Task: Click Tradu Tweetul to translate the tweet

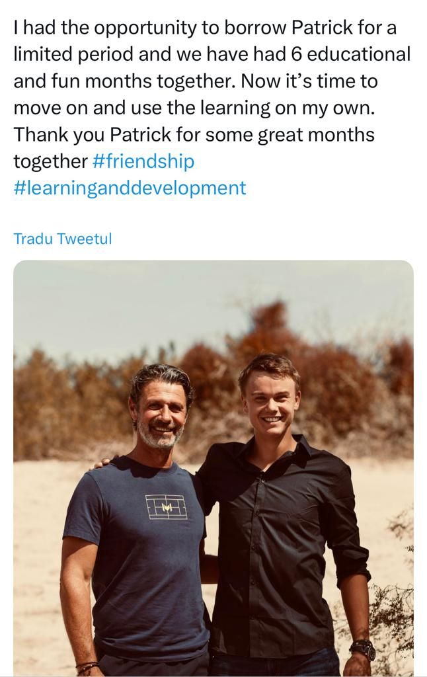Action: pos(63,239)
